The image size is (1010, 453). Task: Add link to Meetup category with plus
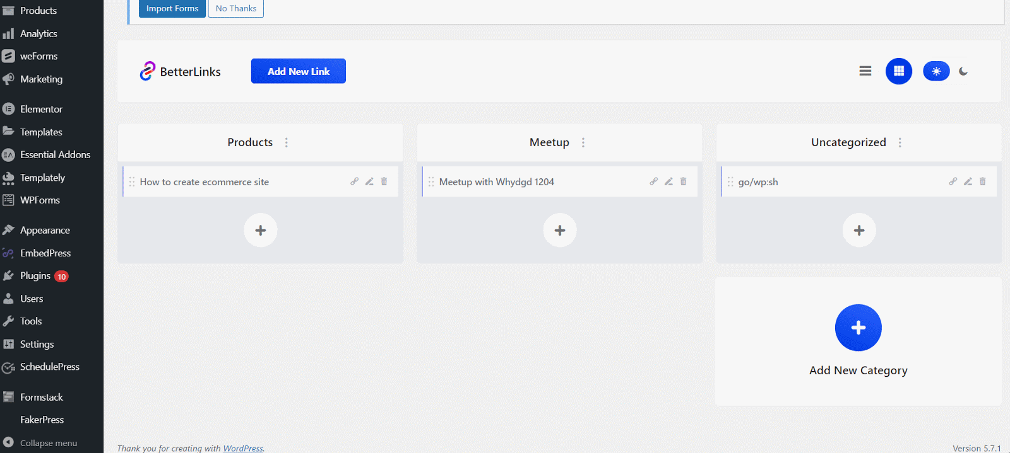(560, 231)
